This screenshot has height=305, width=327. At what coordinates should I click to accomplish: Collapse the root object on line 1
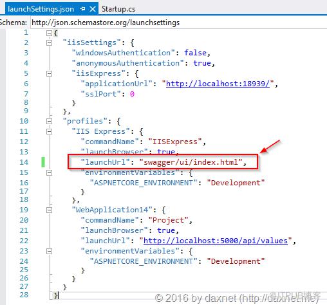49,33
